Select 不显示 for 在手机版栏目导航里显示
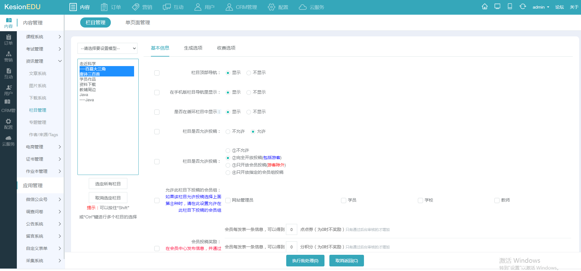 (249, 92)
